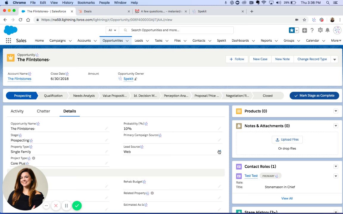Switch to Deals browser tab
Screen dimensions: 343x214
[104, 11]
